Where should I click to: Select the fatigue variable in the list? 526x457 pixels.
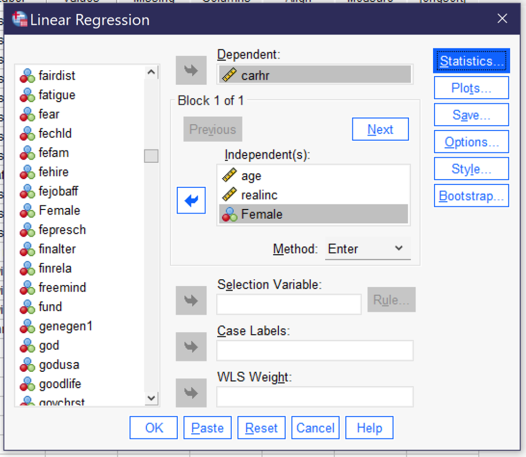click(57, 95)
